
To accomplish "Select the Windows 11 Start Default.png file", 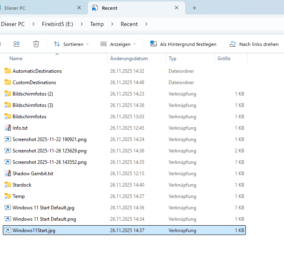I will pos(44,219).
